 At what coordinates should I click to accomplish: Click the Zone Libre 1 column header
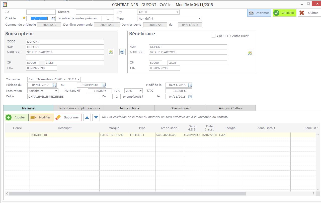pos(266,128)
